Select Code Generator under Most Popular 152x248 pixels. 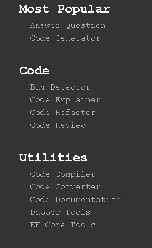65,38
